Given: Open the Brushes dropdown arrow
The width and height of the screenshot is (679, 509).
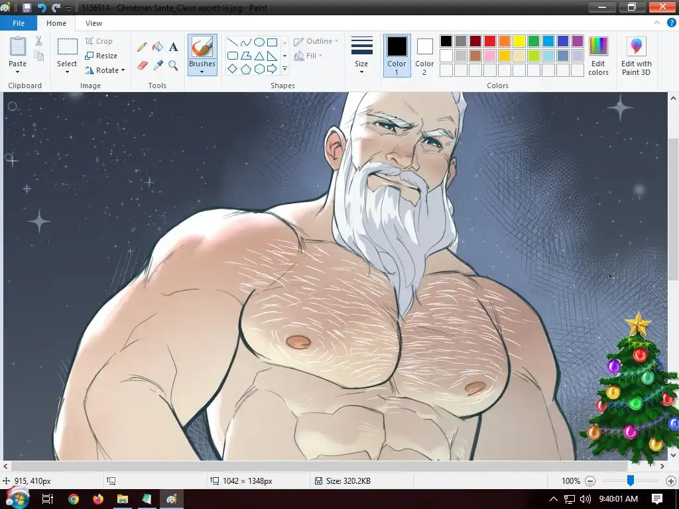Looking at the screenshot, I should click(202, 72).
